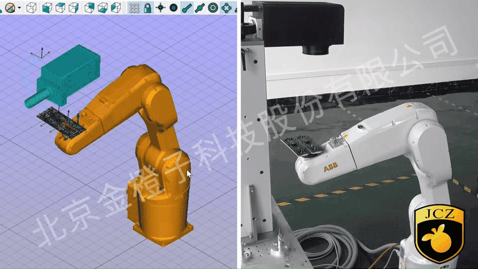Select the wireframe cube view icon
Screen dimensions: 478x269
(31, 7)
